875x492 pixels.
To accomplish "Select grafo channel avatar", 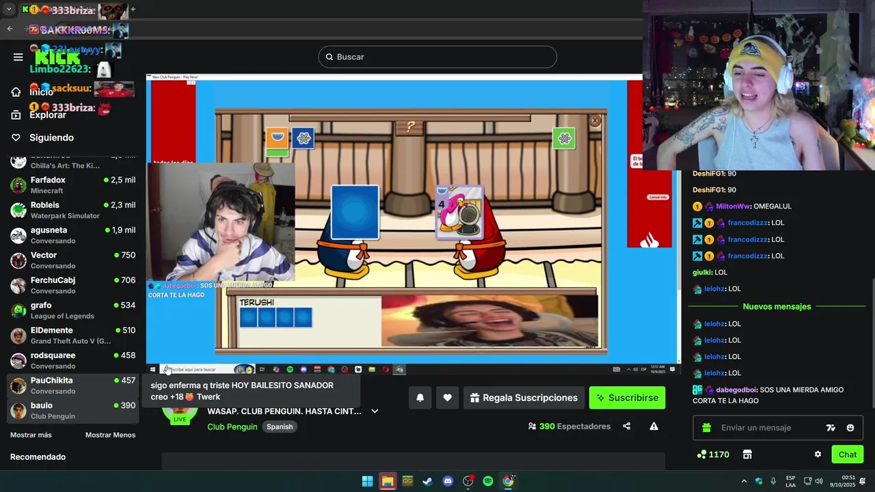I will (18, 310).
